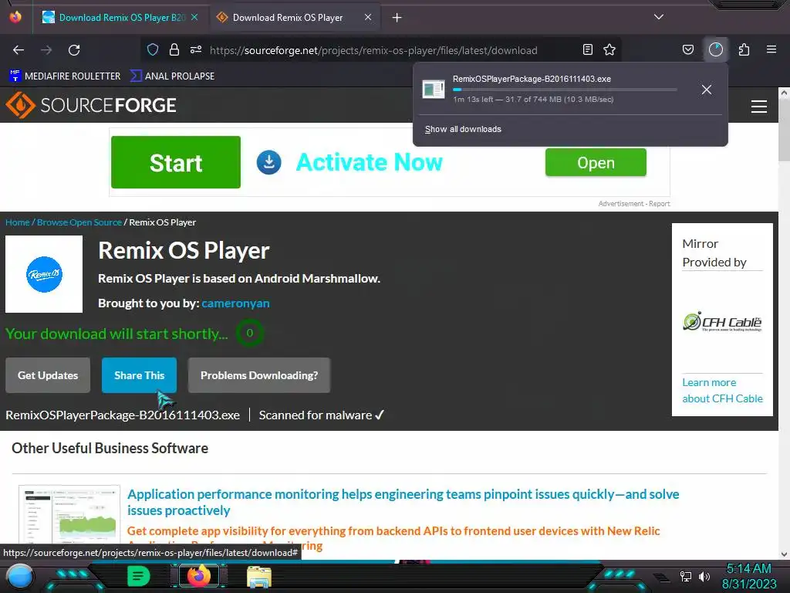This screenshot has width=790, height=593.
Task: Switch to Firefox in the taskbar
Action: 199,576
